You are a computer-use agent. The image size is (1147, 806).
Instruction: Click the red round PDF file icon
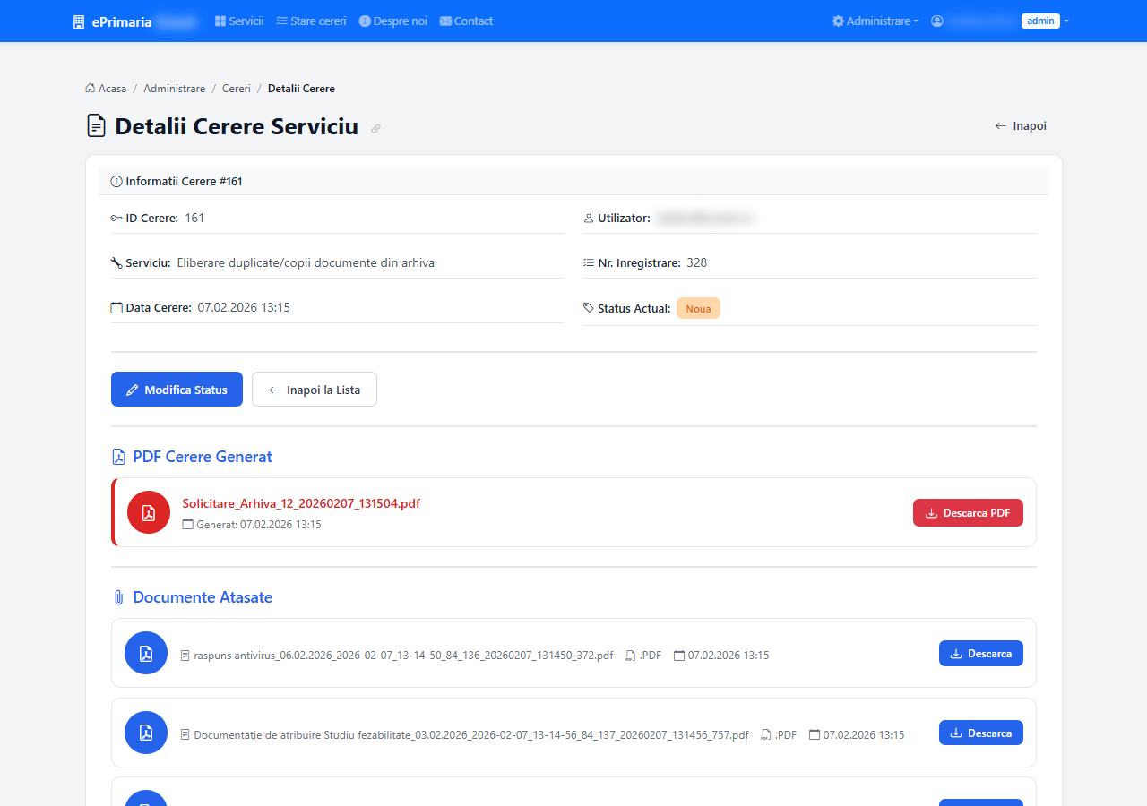click(149, 512)
